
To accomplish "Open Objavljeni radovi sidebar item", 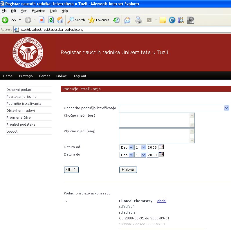I will [29, 111].
